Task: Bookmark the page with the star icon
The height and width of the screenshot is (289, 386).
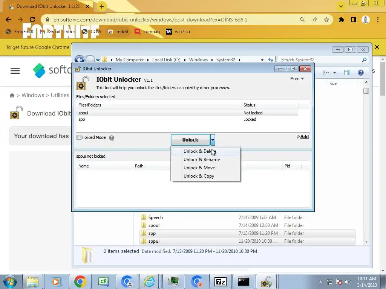Action: (x=326, y=20)
